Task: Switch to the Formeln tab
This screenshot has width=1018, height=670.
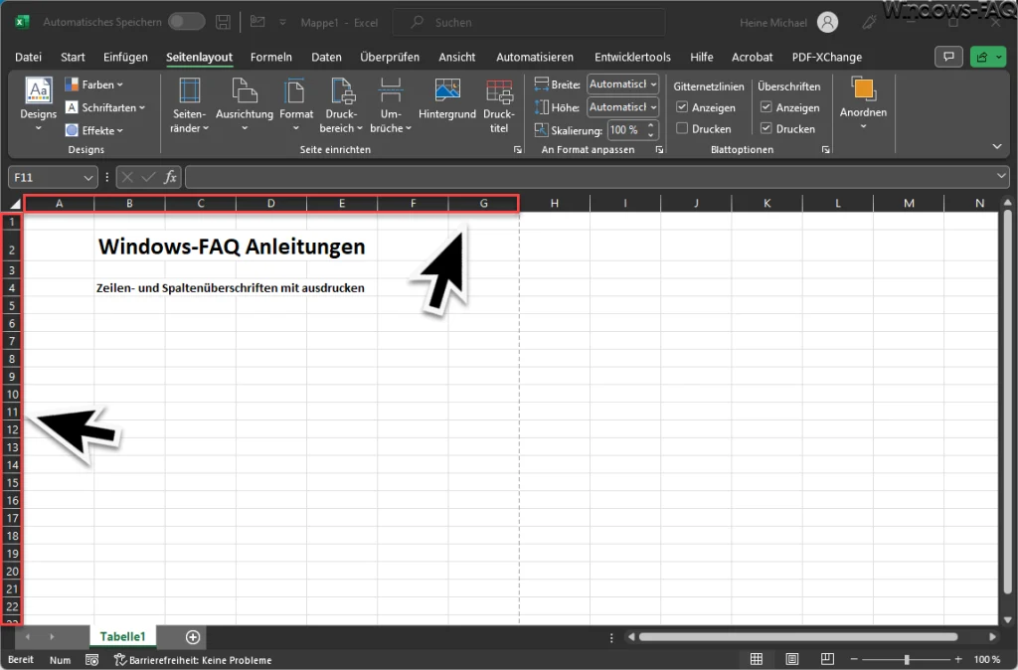Action: [271, 57]
